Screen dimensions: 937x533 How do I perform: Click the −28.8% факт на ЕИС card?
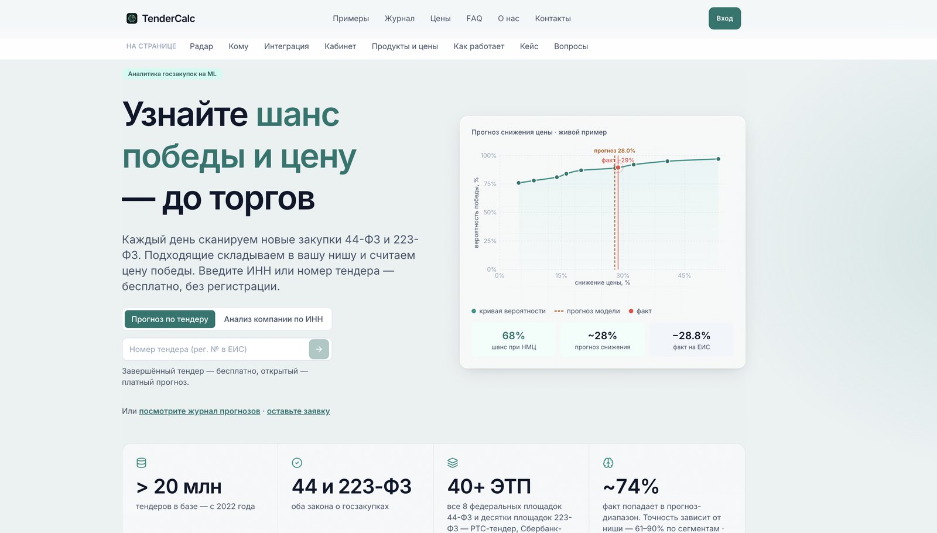(692, 340)
